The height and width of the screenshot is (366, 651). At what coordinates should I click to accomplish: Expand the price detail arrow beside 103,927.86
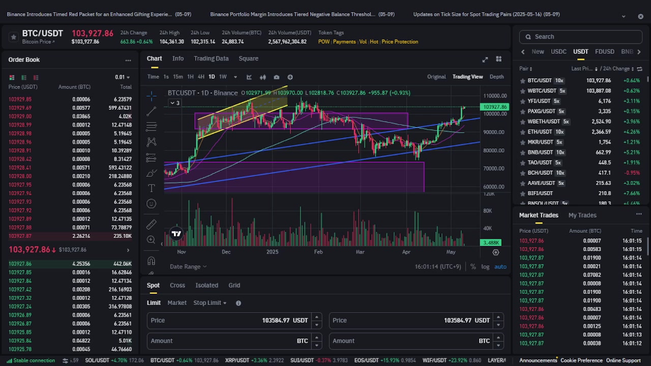tap(128, 250)
